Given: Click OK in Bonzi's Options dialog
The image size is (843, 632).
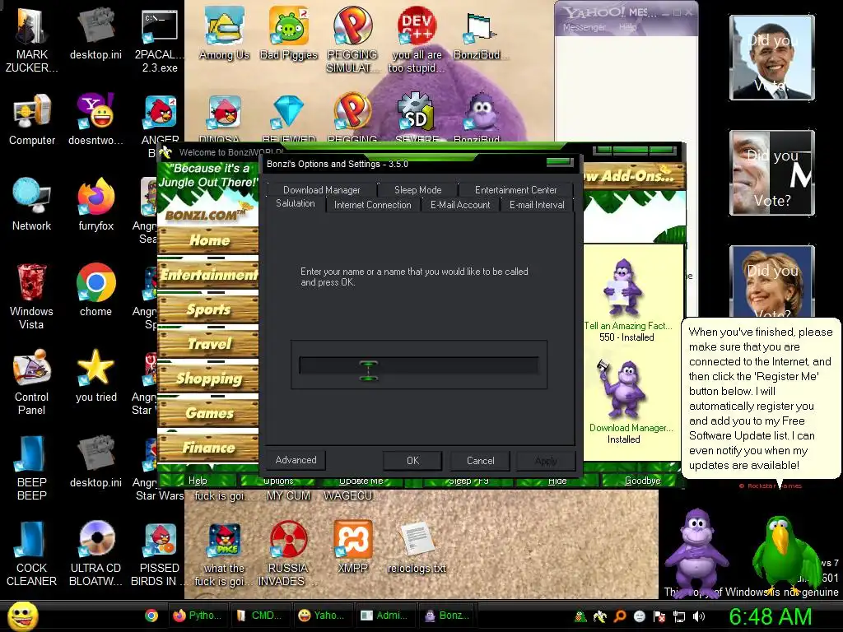Looking at the screenshot, I should pyautogui.click(x=412, y=461).
